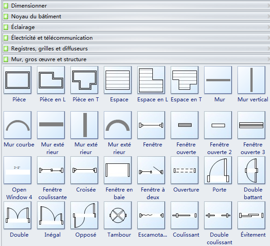The image size is (270, 246).
Task: Select the Opposé door symbol
Action: pyautogui.click(x=84, y=215)
